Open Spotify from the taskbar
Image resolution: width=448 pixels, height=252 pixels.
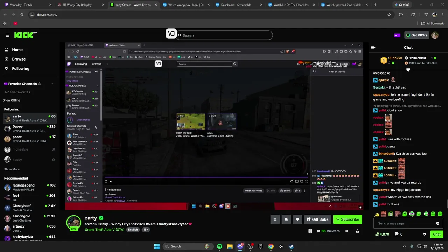point(219,246)
